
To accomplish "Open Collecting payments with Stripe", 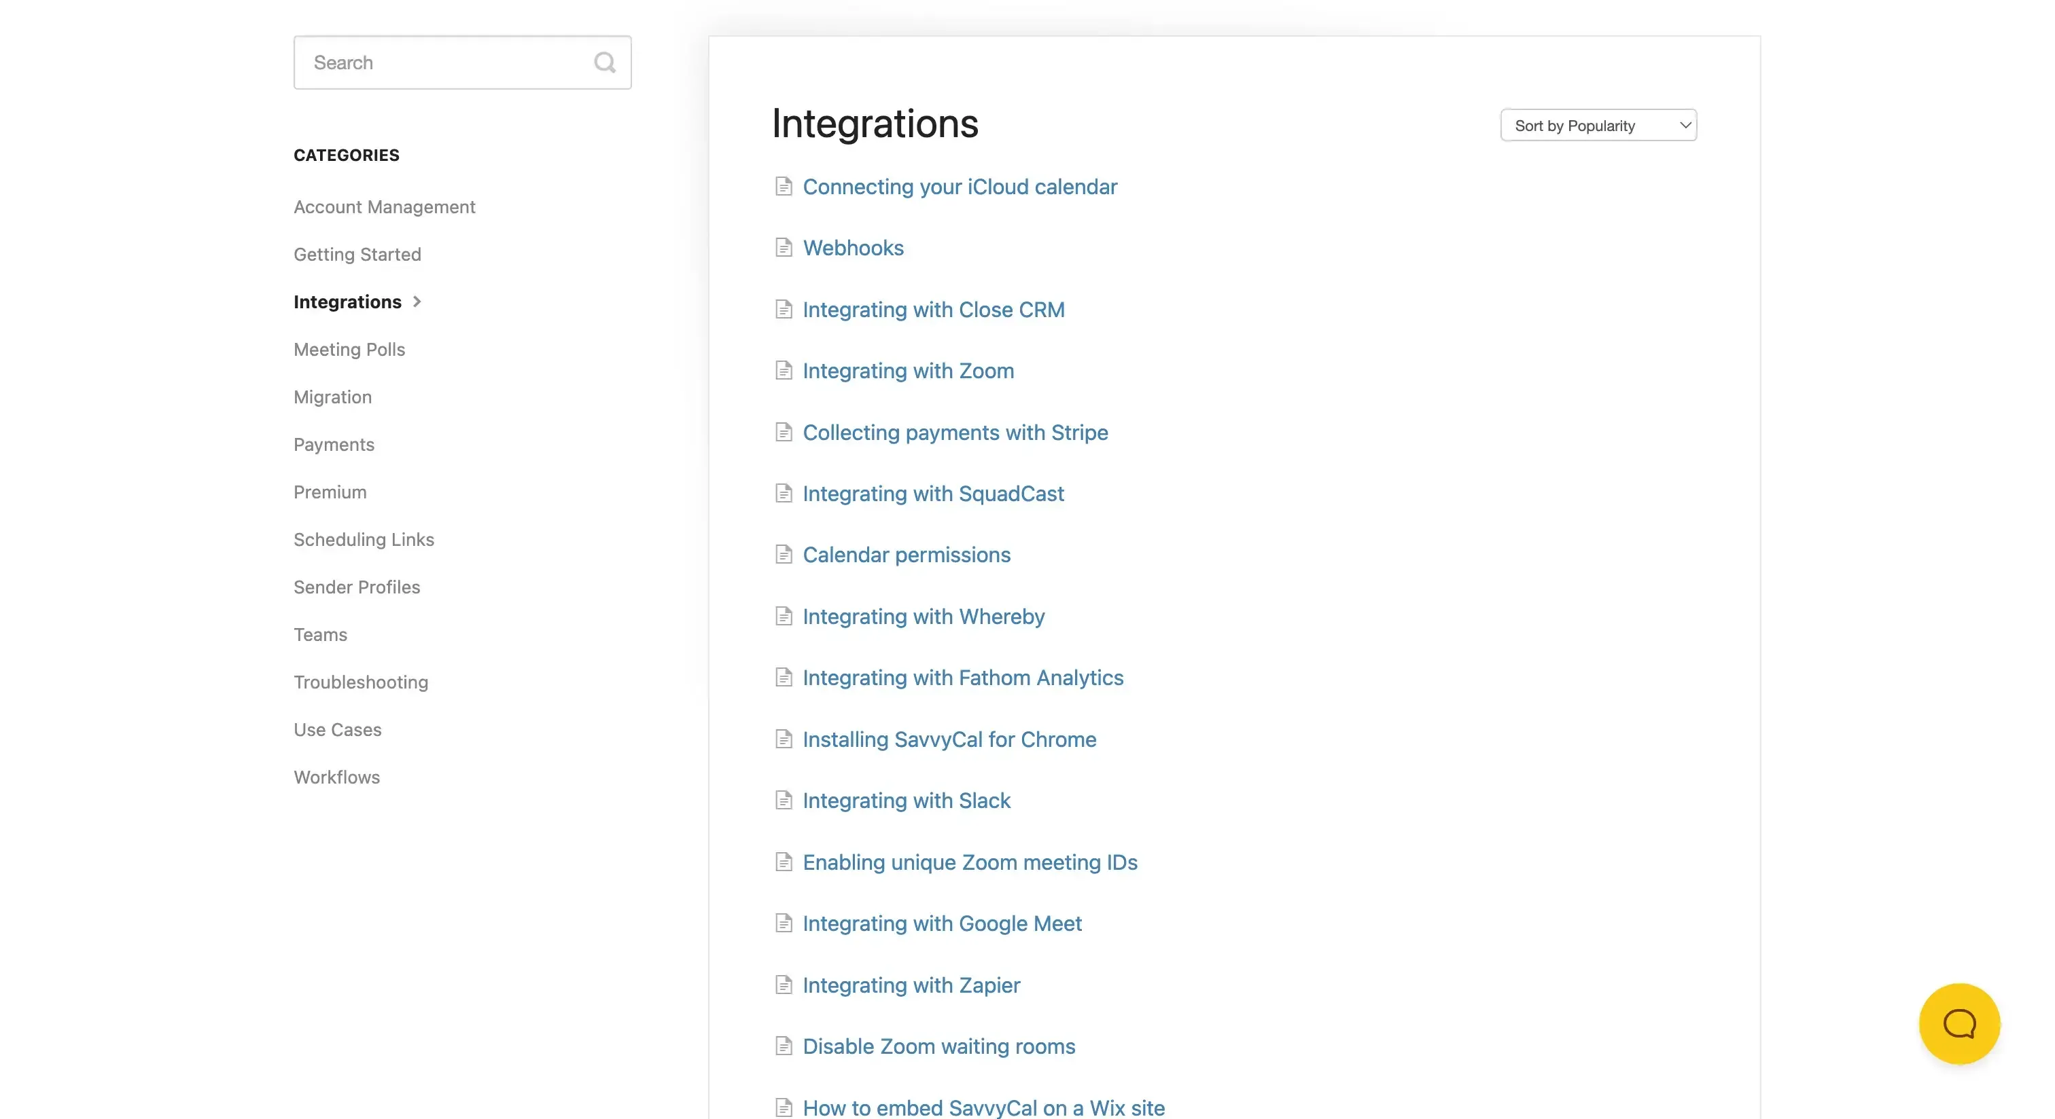I will point(955,432).
